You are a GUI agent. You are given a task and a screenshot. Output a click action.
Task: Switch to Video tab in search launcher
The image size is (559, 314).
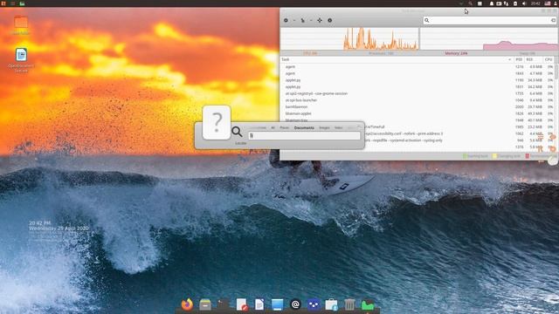pyautogui.click(x=338, y=127)
